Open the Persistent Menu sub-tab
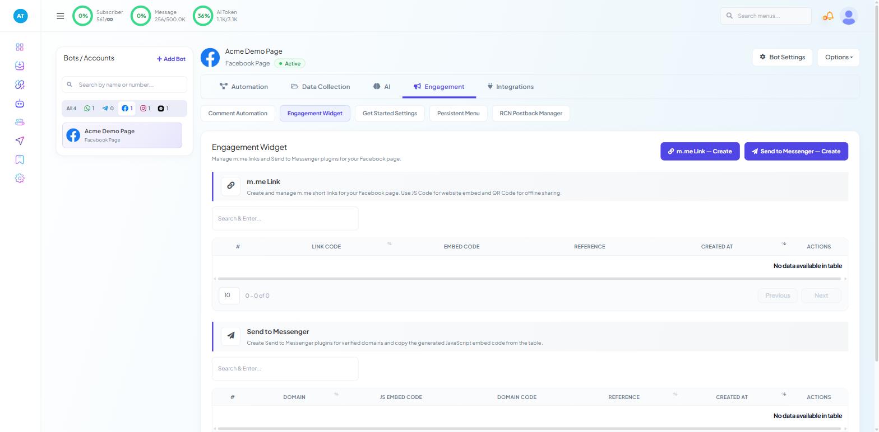This screenshot has width=879, height=432. point(458,114)
